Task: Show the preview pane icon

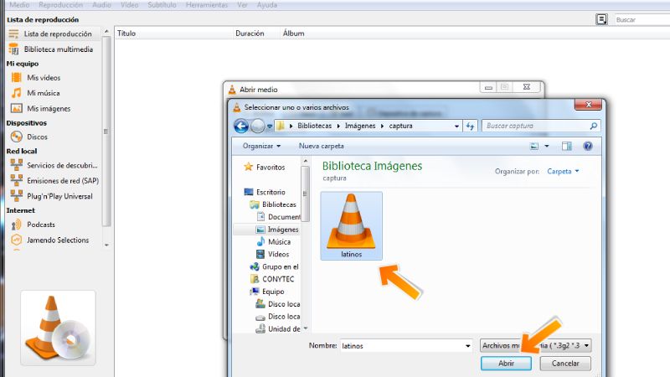Action: [567, 146]
